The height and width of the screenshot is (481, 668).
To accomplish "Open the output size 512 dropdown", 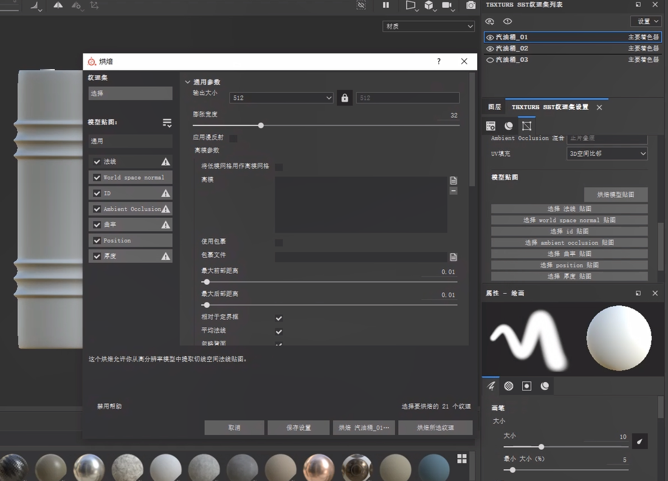I will 281,98.
